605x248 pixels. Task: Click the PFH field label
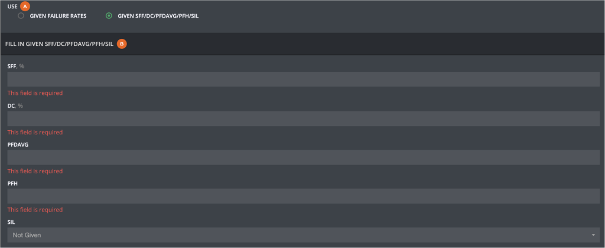[x=12, y=184]
